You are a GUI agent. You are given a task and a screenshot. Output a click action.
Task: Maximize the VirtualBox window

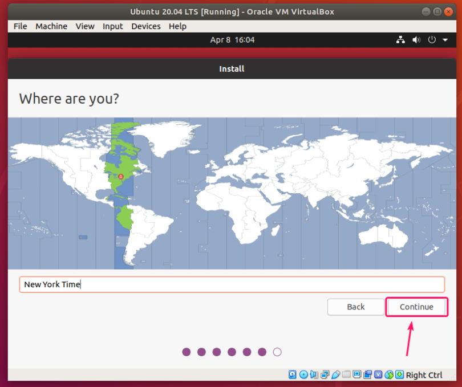(437, 12)
